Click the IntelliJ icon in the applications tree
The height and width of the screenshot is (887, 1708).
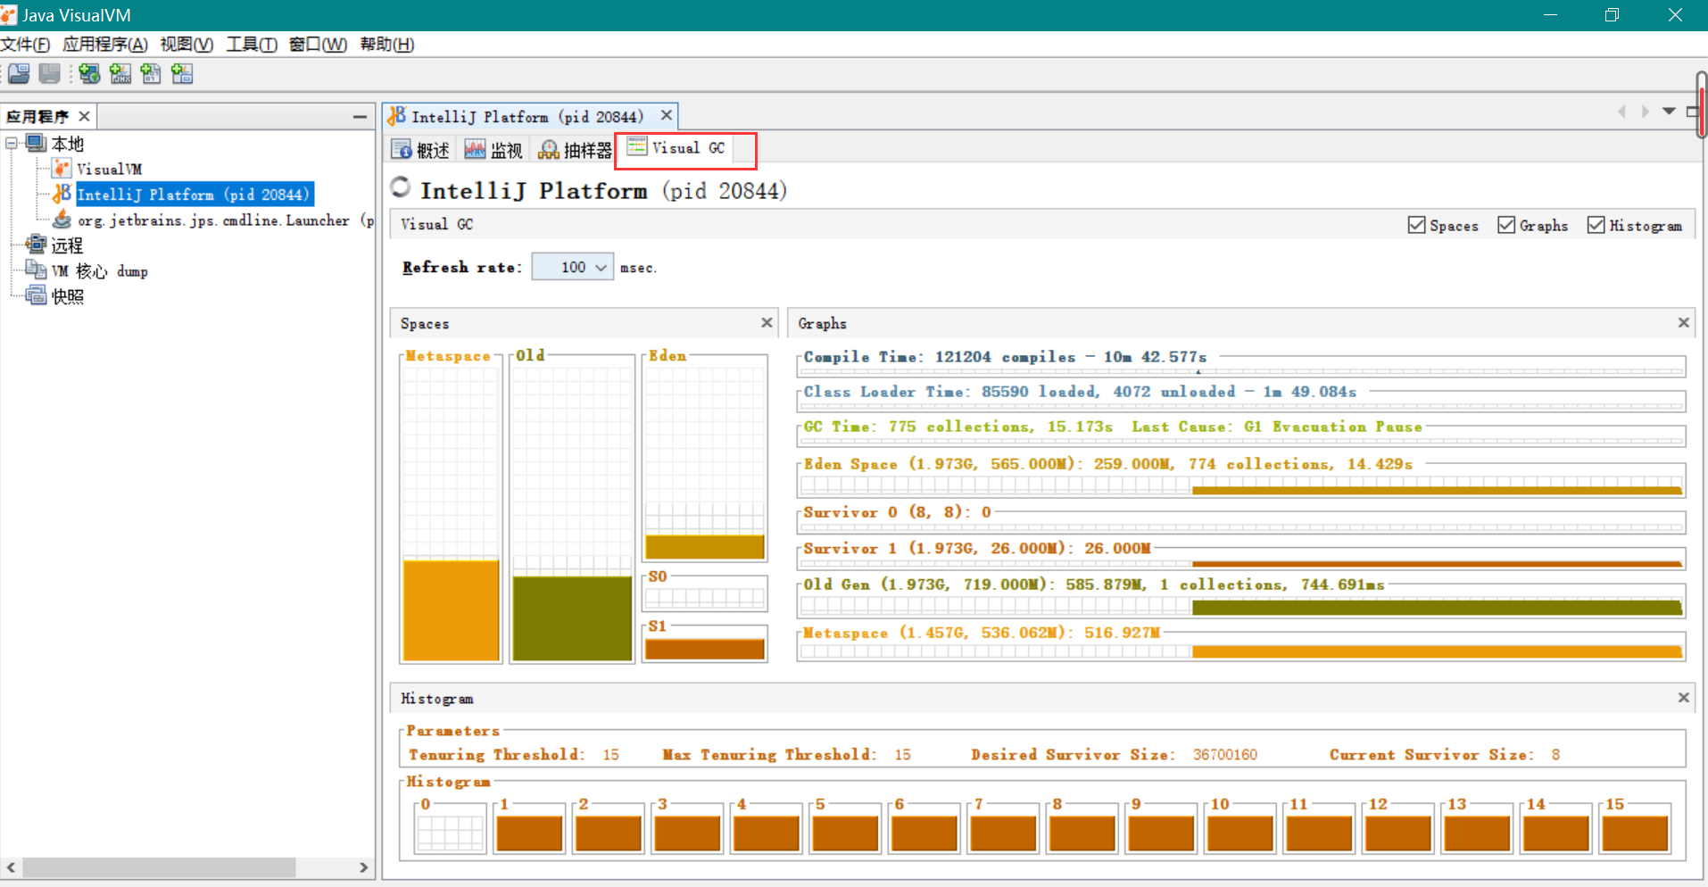click(62, 194)
